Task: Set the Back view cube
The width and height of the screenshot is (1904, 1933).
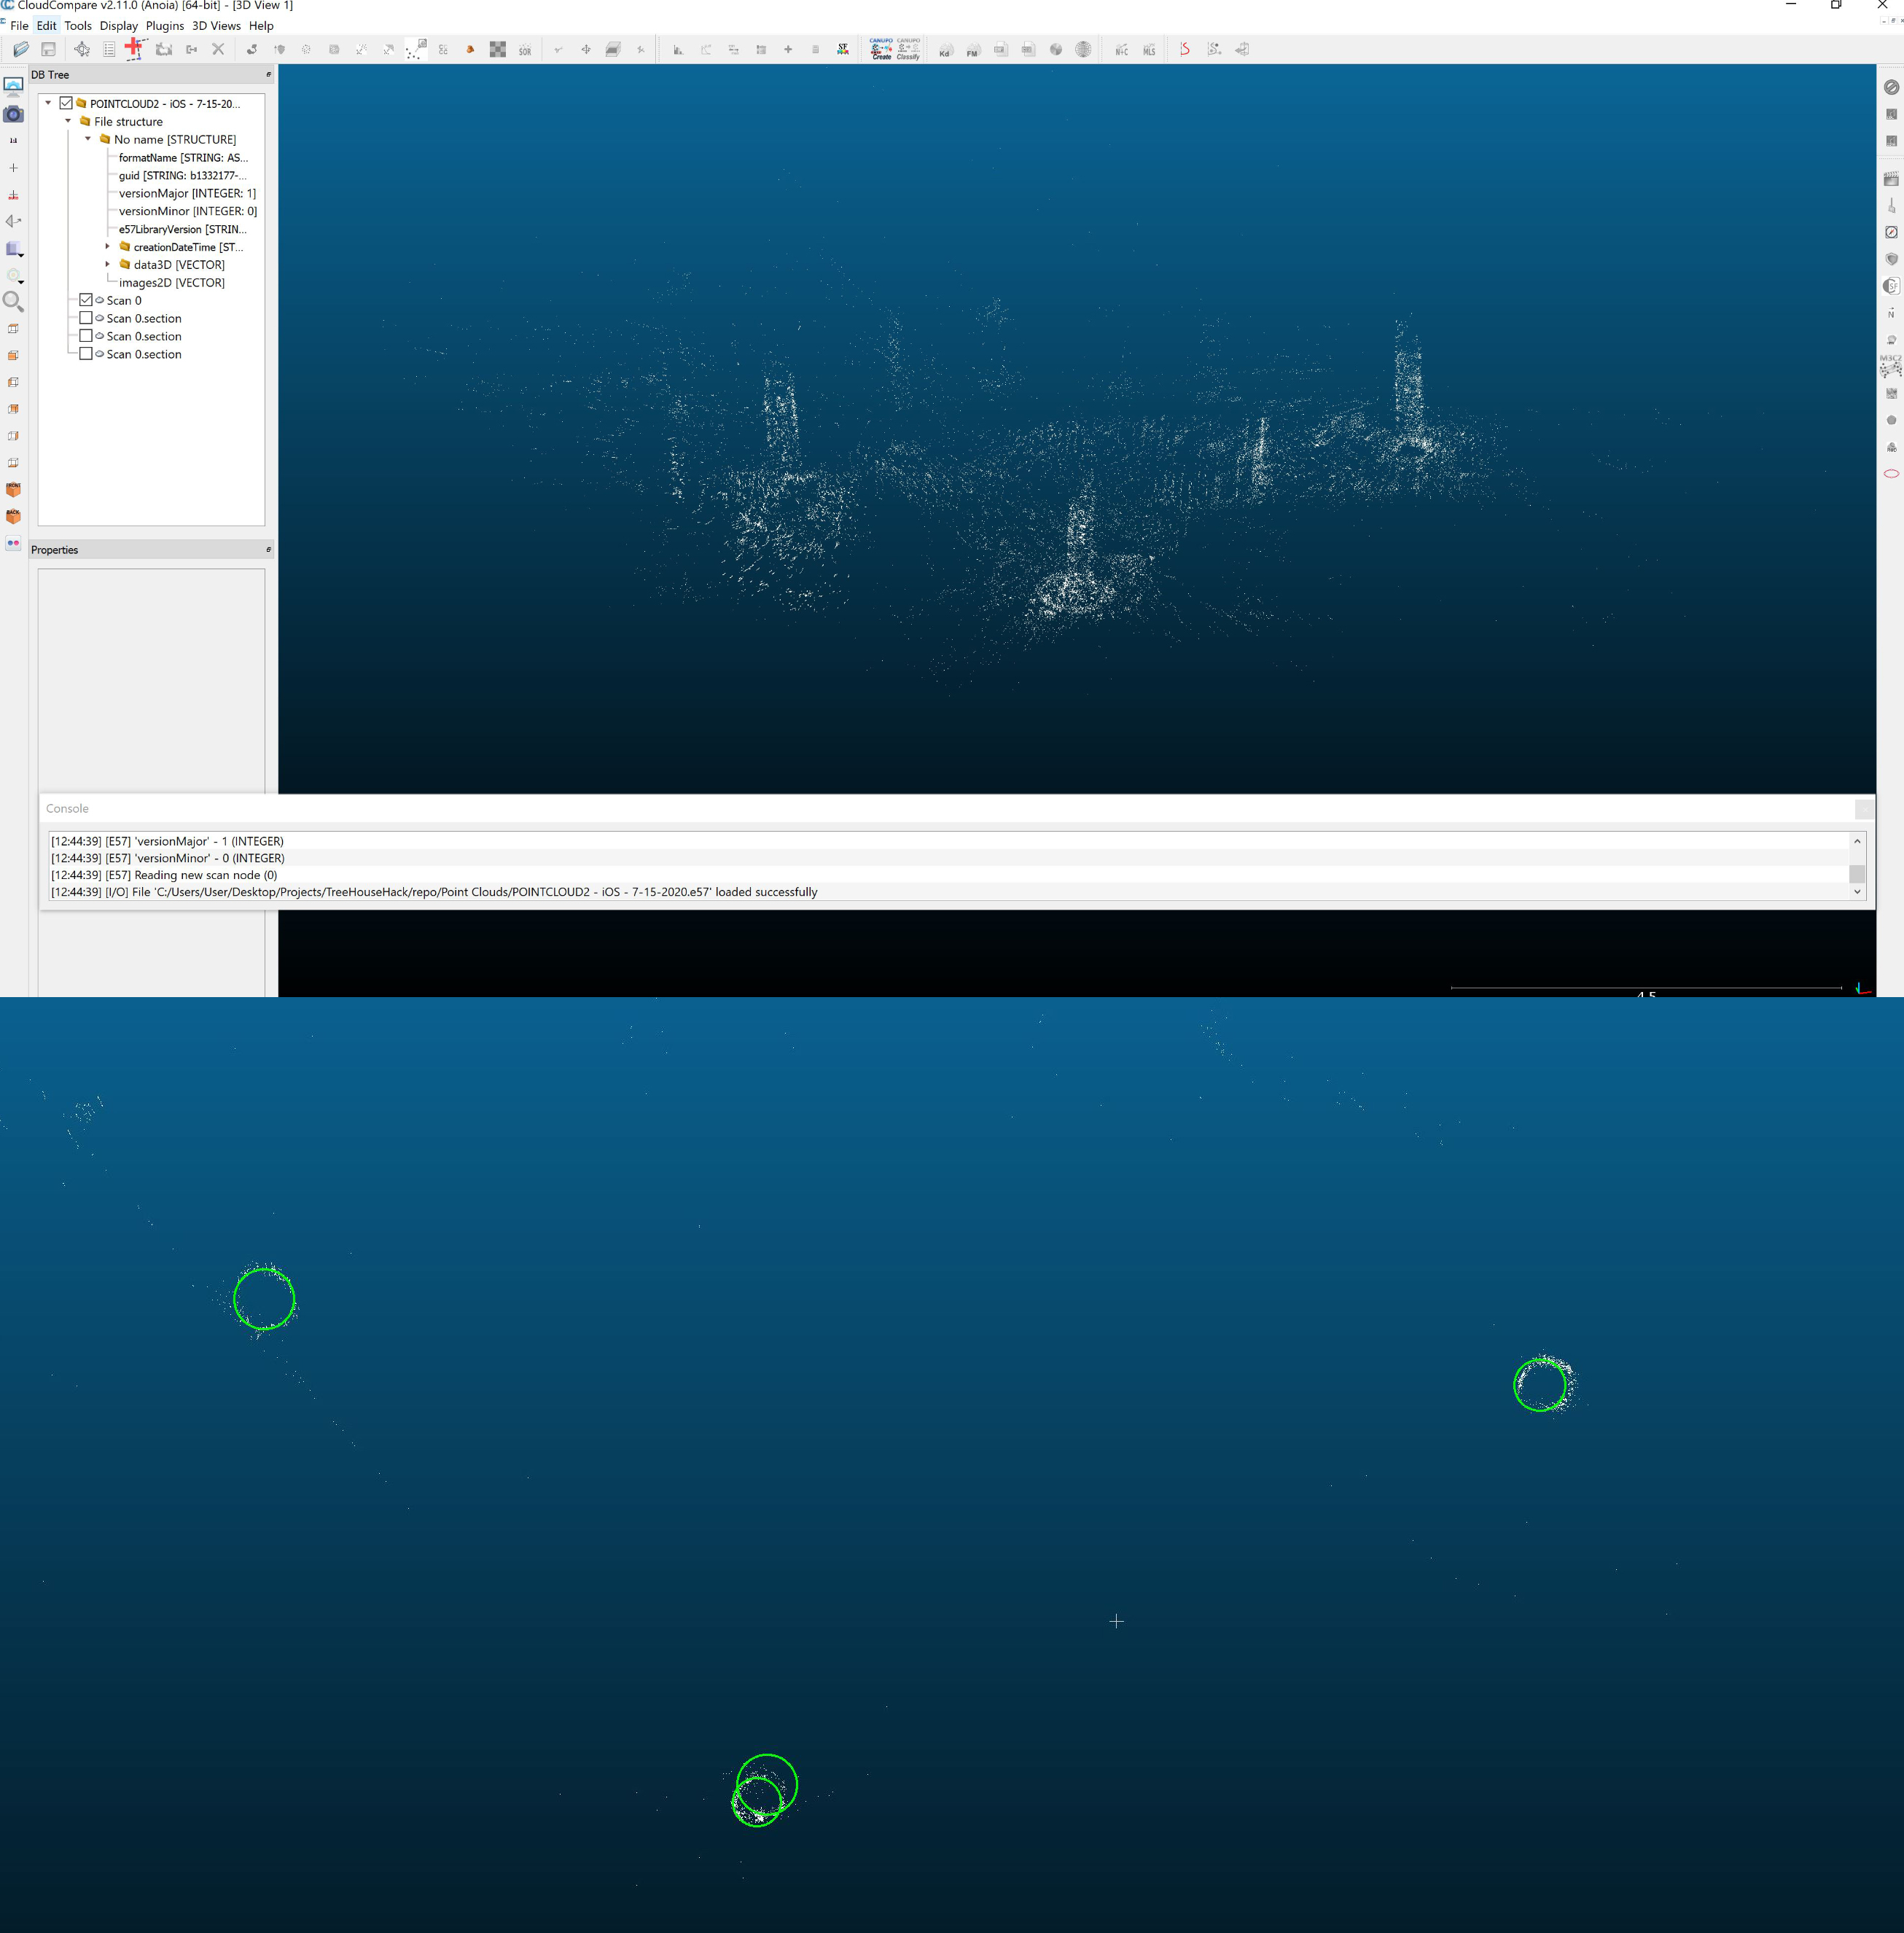Action: [13, 516]
